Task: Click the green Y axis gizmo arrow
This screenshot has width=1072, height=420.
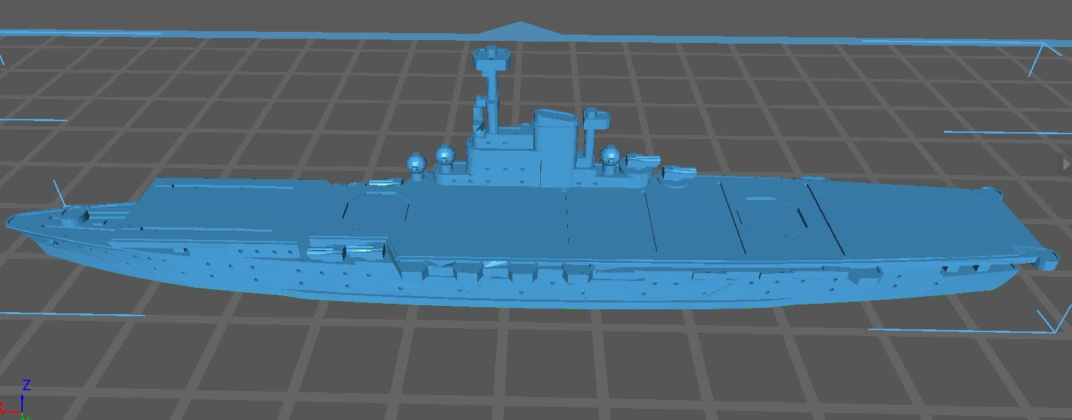Action: 25,416
